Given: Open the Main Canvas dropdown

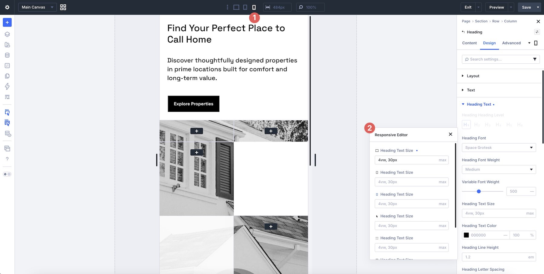Looking at the screenshot, I should 37,7.
